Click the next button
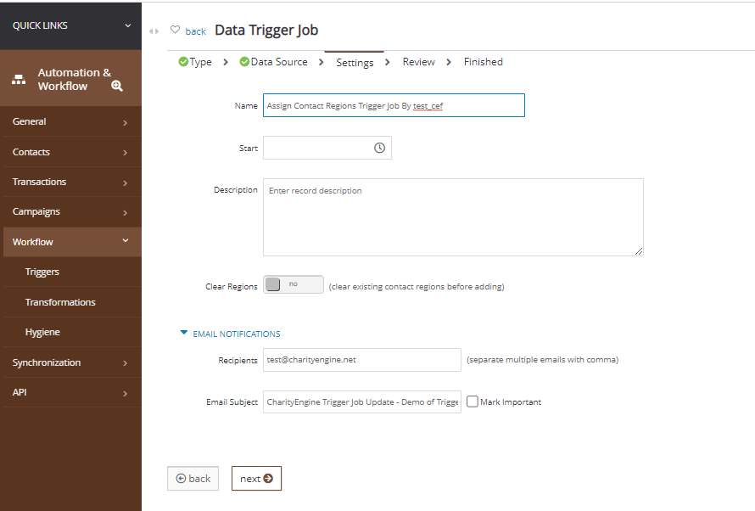 click(x=257, y=478)
